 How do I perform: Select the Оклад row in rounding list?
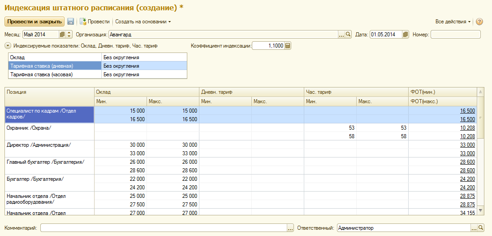pyautogui.click(x=97, y=57)
